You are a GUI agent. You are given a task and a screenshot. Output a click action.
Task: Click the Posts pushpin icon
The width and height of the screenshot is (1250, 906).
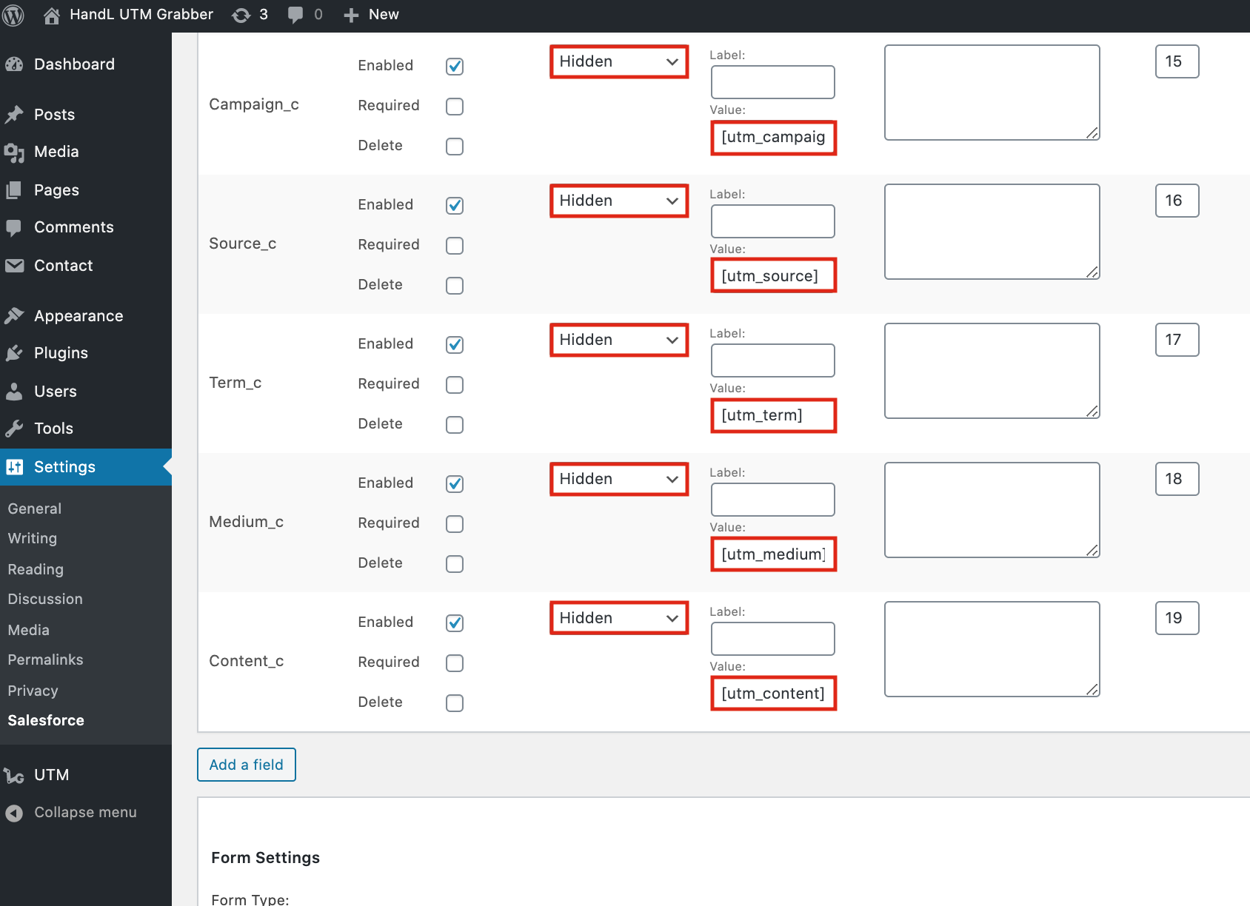click(14, 115)
